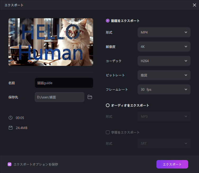Image resolution: width=199 pixels, height=173 pixels.
Task: Open the SRT subtitle format dropdown
Action: (x=164, y=143)
